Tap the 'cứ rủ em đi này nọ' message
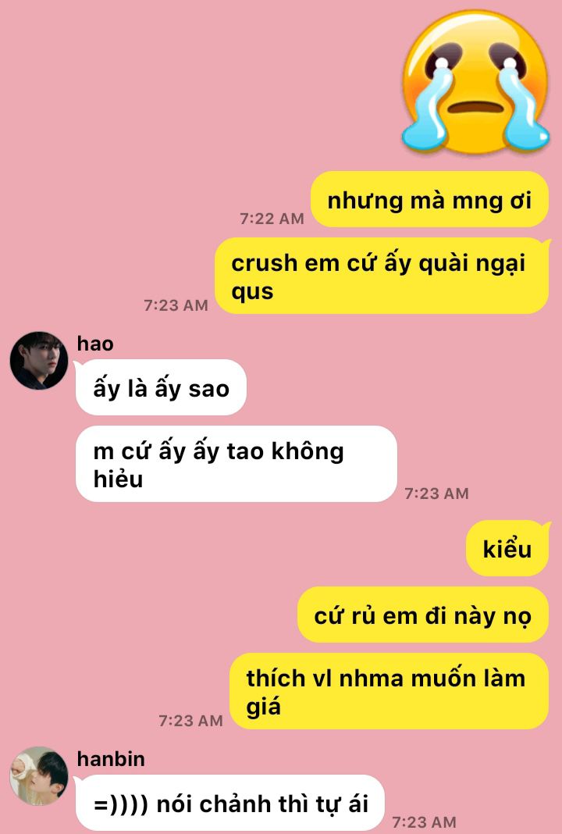562x834 pixels. (423, 615)
